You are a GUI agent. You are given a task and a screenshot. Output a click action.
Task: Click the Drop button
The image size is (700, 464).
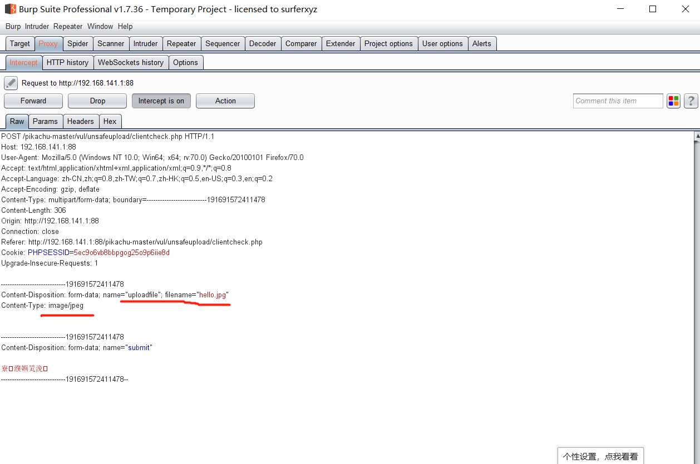[x=97, y=101]
